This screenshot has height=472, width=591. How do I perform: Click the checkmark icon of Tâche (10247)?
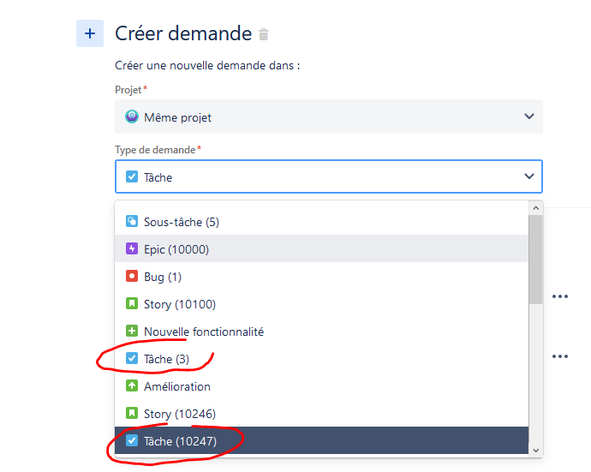click(x=132, y=440)
